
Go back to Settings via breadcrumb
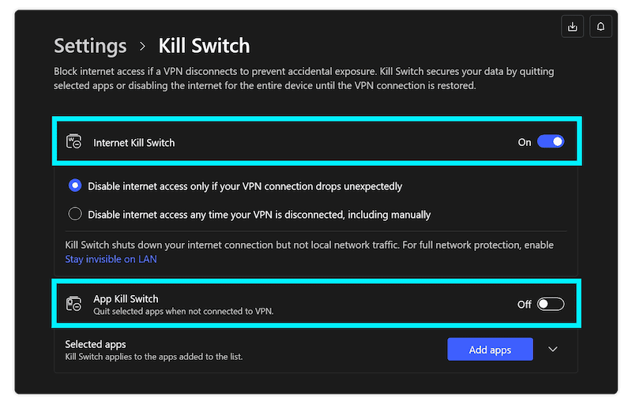[90, 46]
